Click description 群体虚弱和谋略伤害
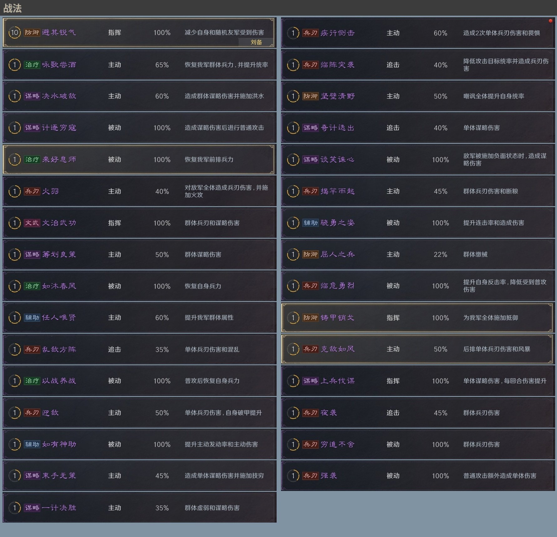557x537 pixels. click(x=212, y=508)
